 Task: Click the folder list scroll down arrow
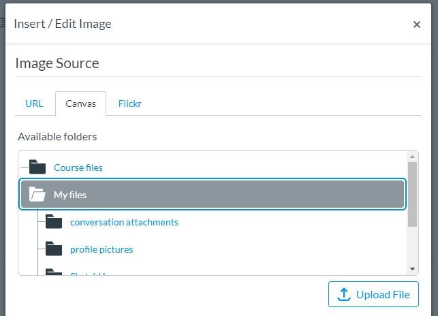pos(412,269)
